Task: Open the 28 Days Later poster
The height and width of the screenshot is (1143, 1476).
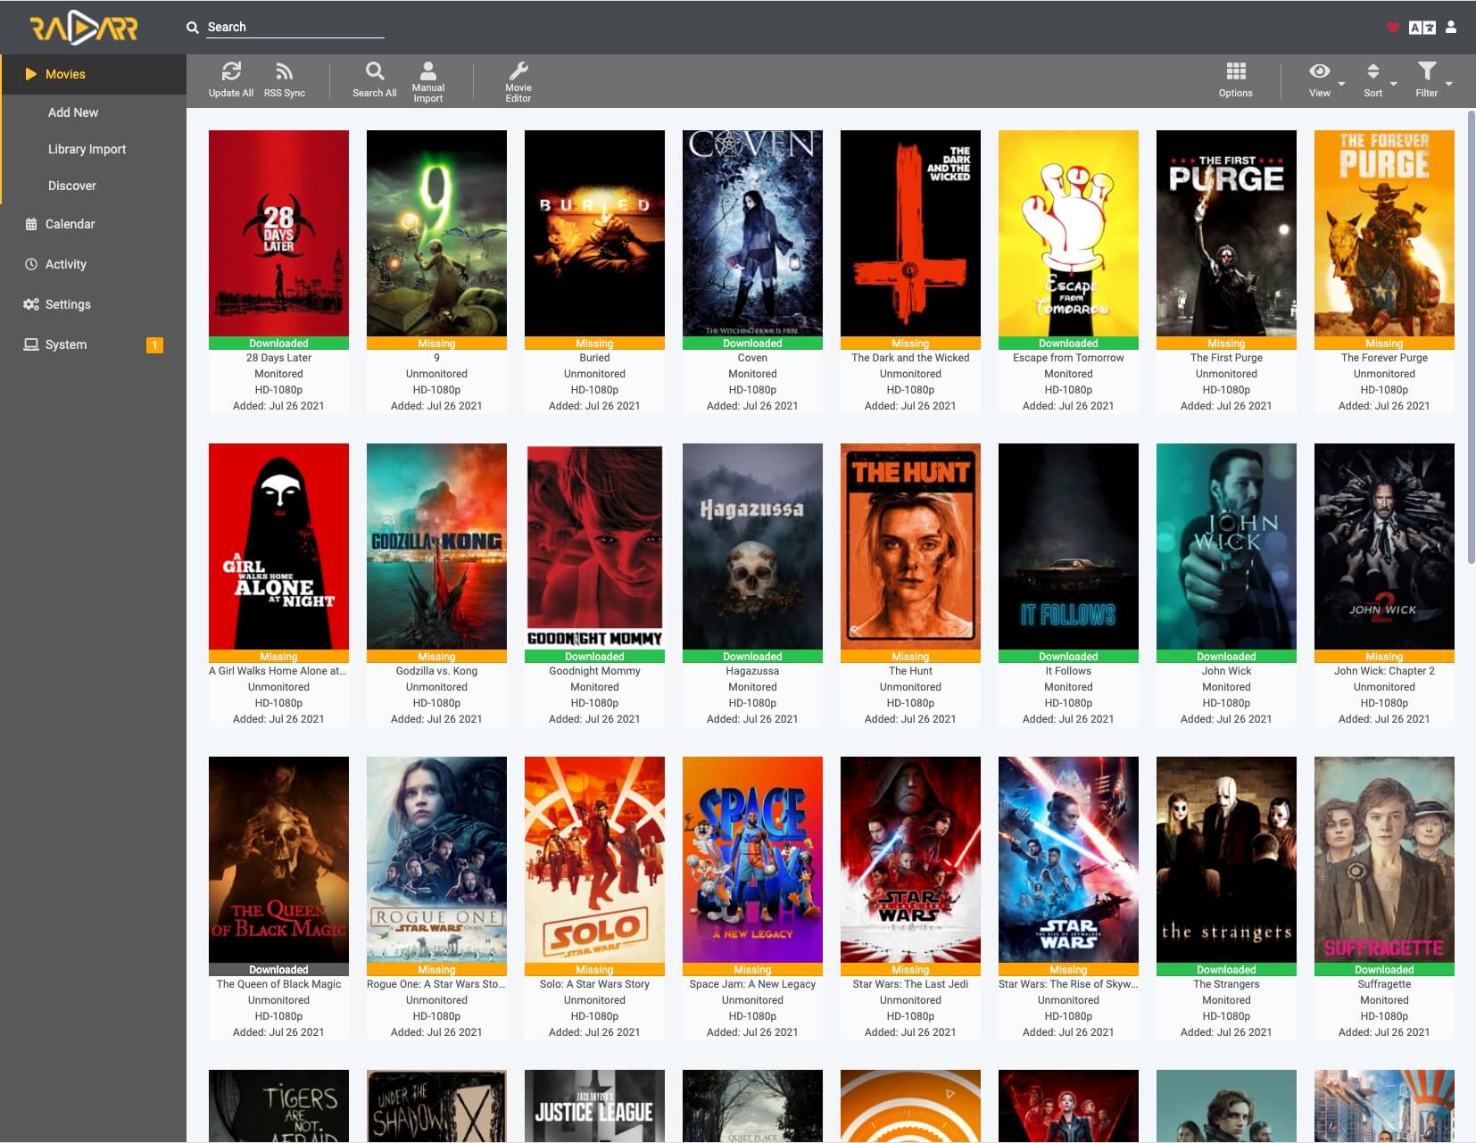Action: pos(278,233)
